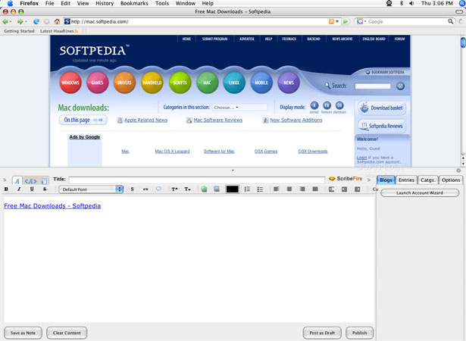Open the Bookmarks menu

134,3
